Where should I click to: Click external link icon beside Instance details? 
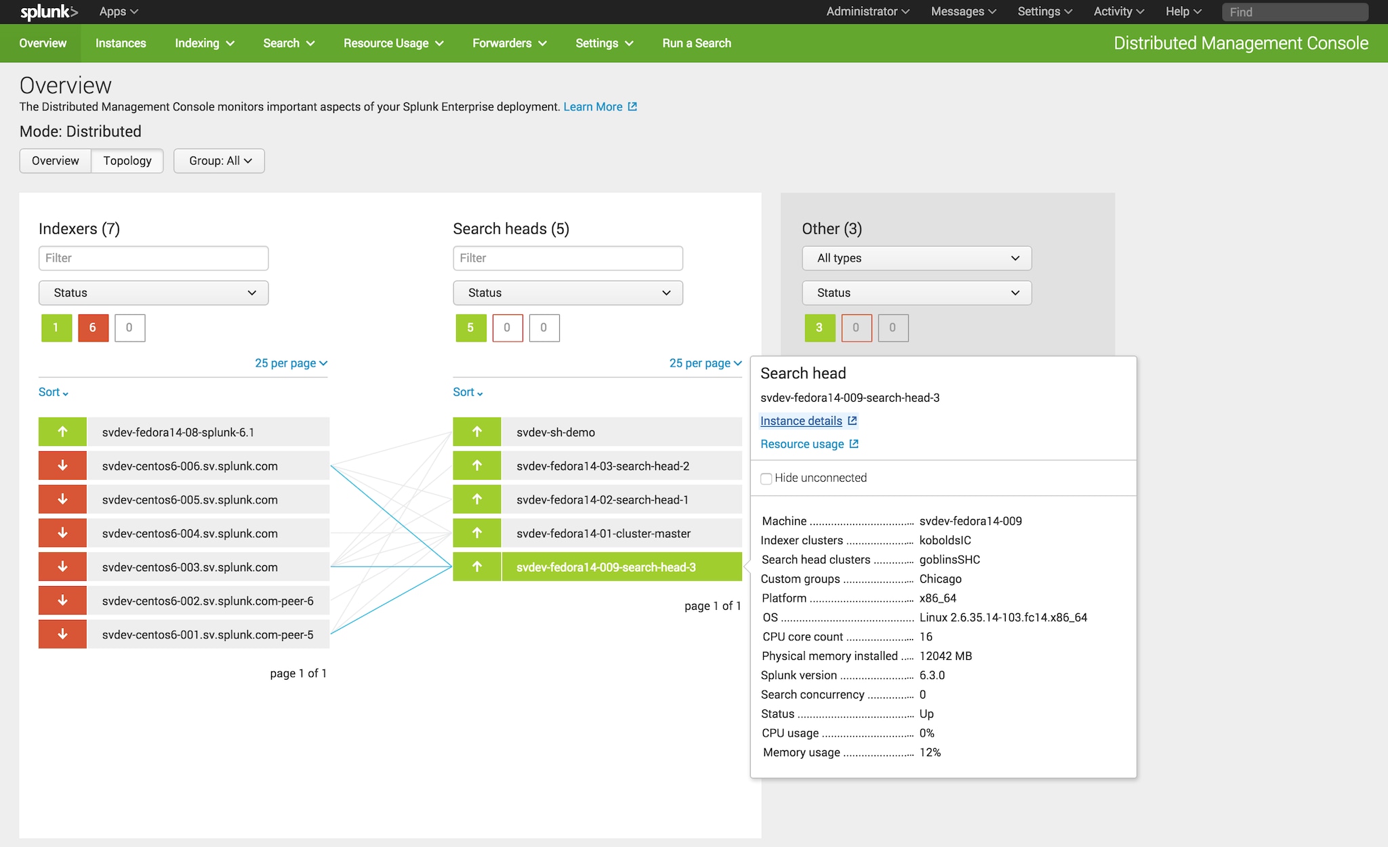pyautogui.click(x=853, y=421)
